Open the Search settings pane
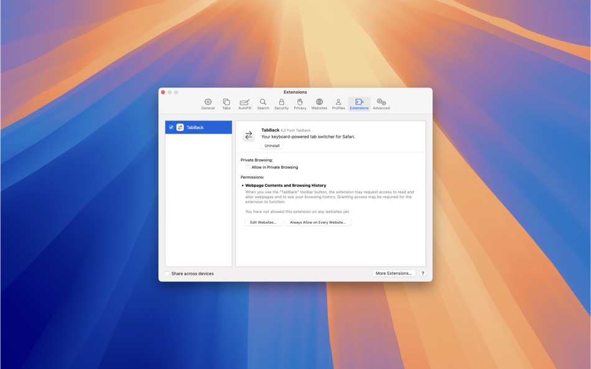This screenshot has width=591, height=369. click(263, 104)
